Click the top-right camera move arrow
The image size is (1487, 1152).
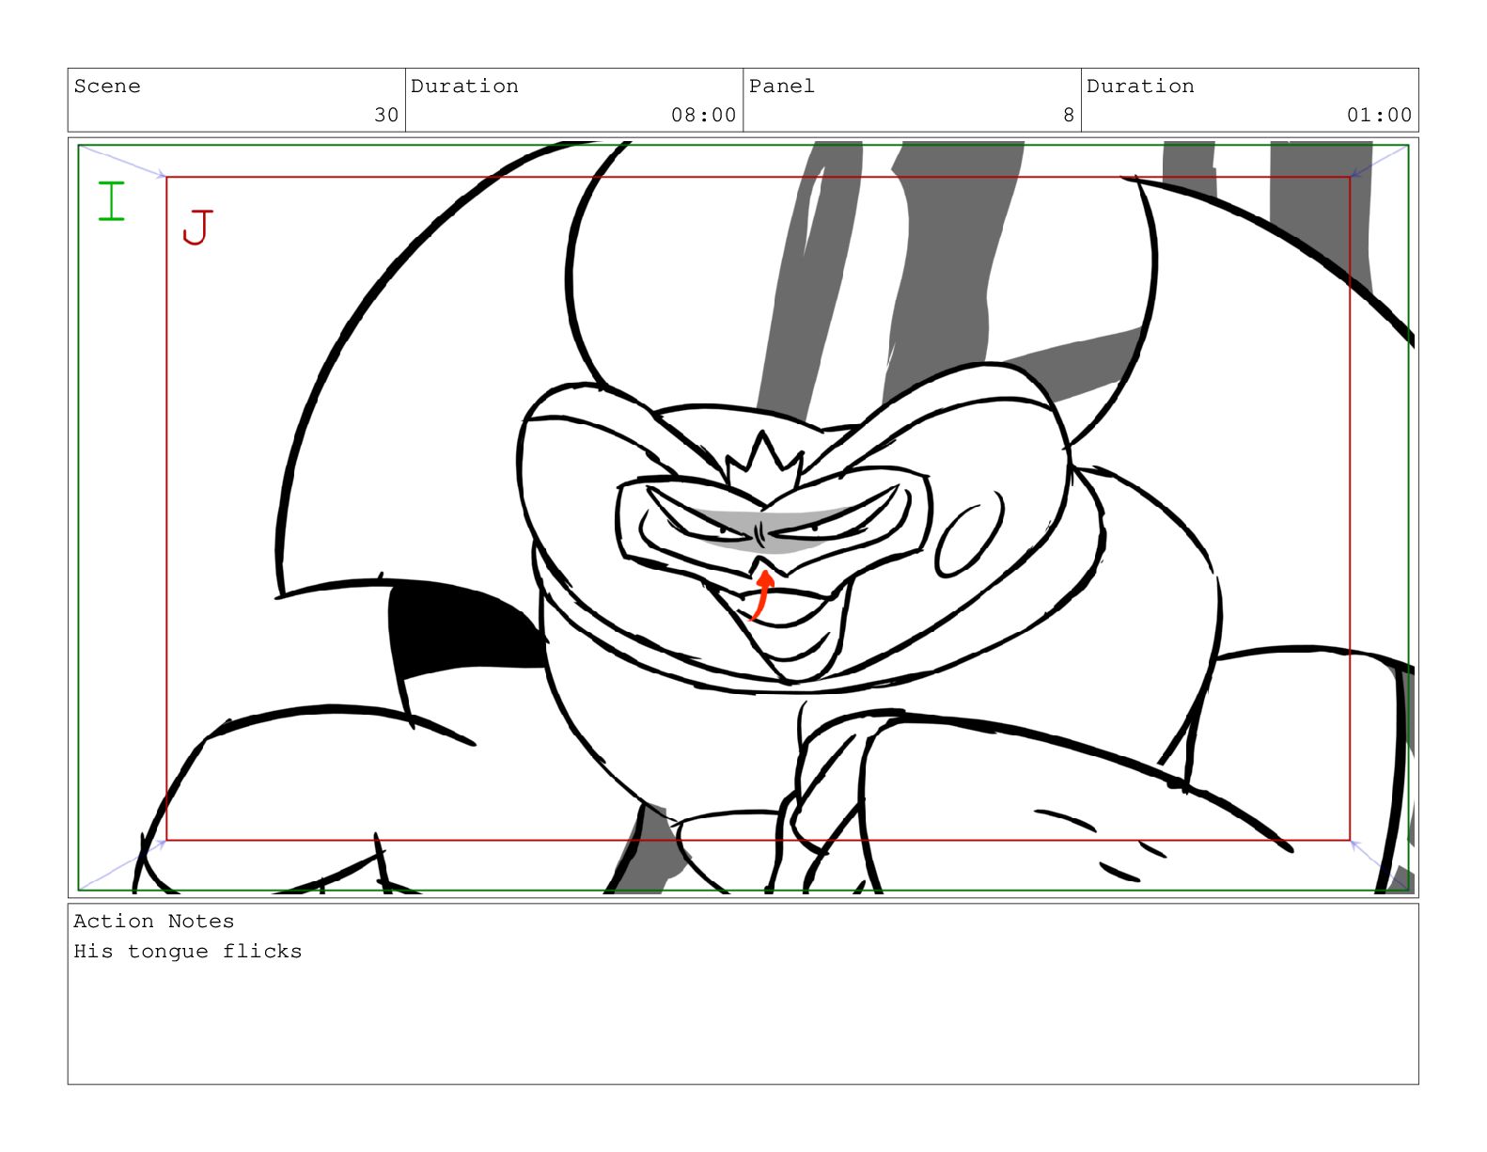pos(1378,161)
